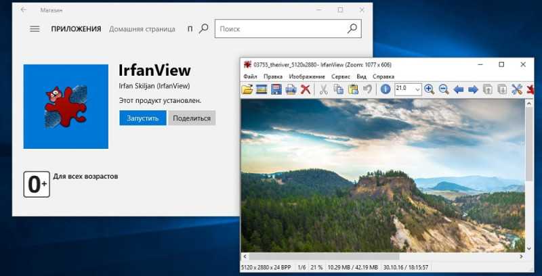
Task: Print the image using the printer icon
Action: coord(291,90)
